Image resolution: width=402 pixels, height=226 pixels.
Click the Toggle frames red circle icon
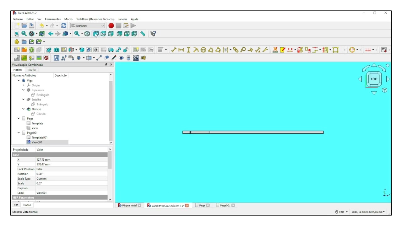click(x=46, y=58)
